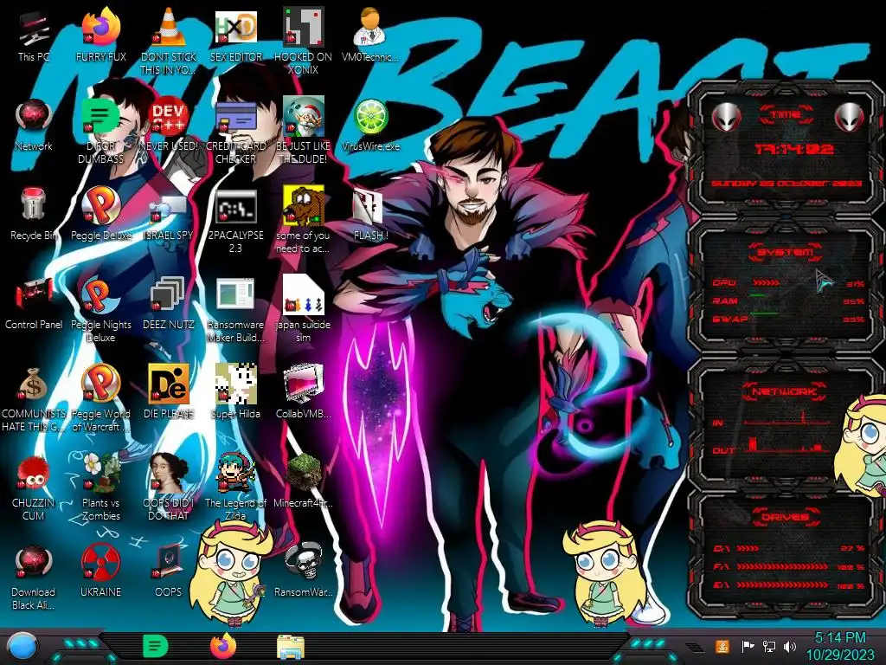The image size is (886, 665).
Task: Open the VirusWire.exe lime icon
Action: pyautogui.click(x=370, y=117)
